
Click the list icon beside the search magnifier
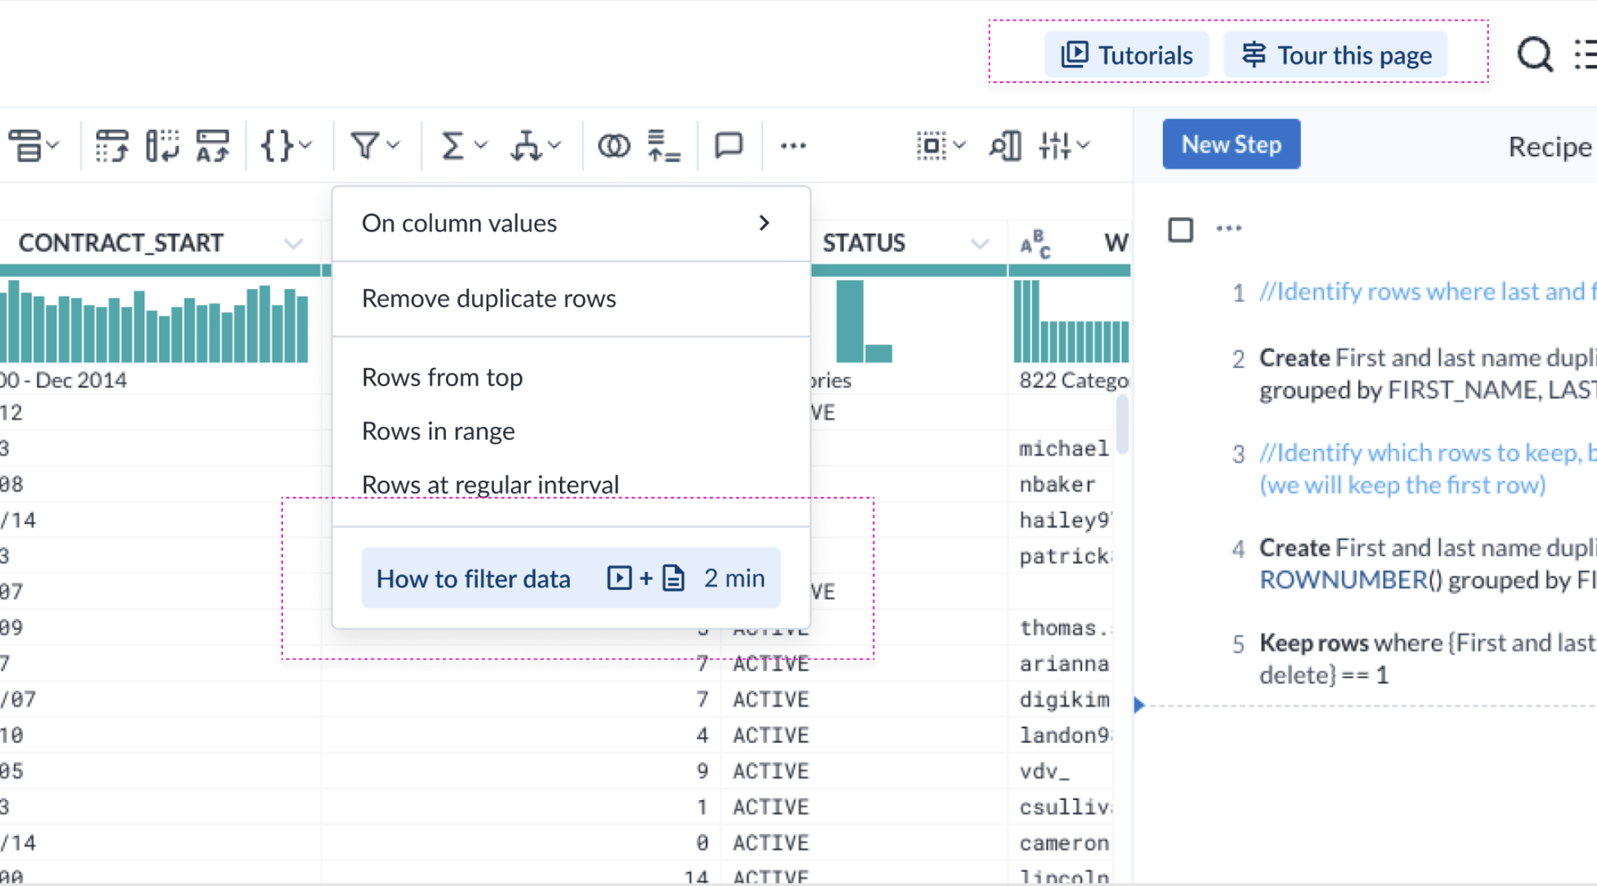[x=1585, y=55]
